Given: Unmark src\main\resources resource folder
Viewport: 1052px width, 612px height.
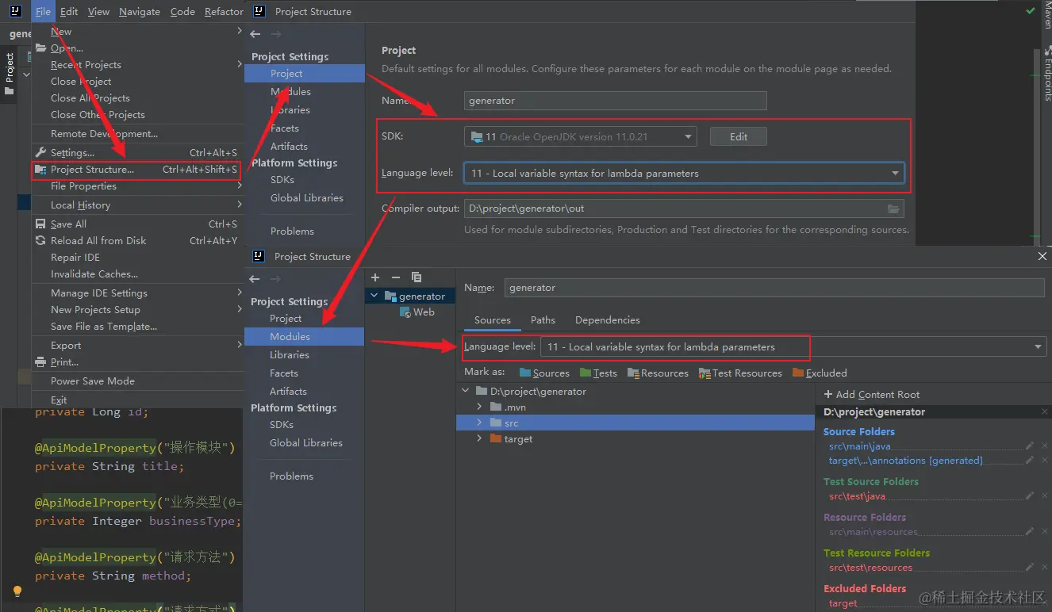Looking at the screenshot, I should 1044,532.
